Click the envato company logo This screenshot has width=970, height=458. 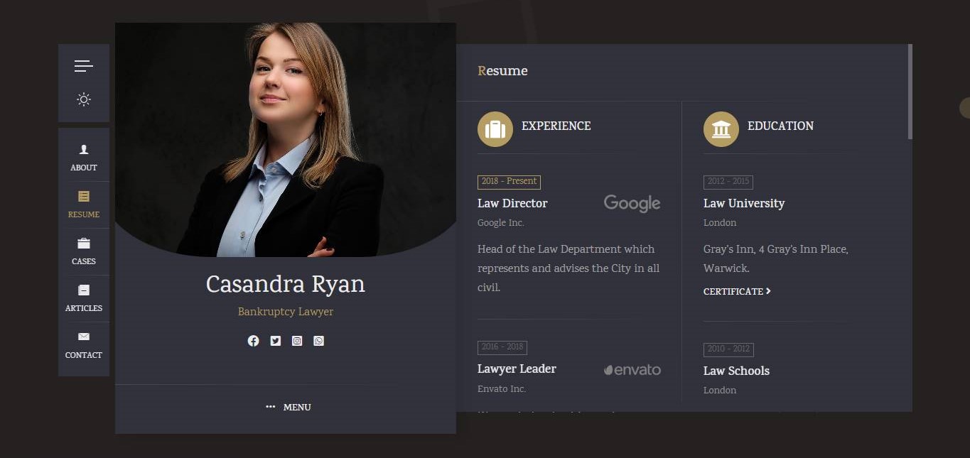point(632,369)
